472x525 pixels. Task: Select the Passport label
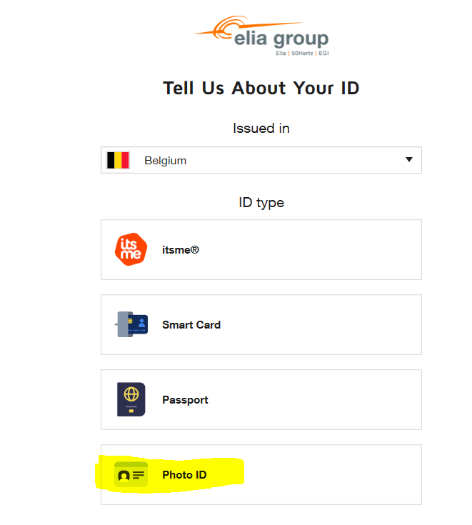pos(185,400)
